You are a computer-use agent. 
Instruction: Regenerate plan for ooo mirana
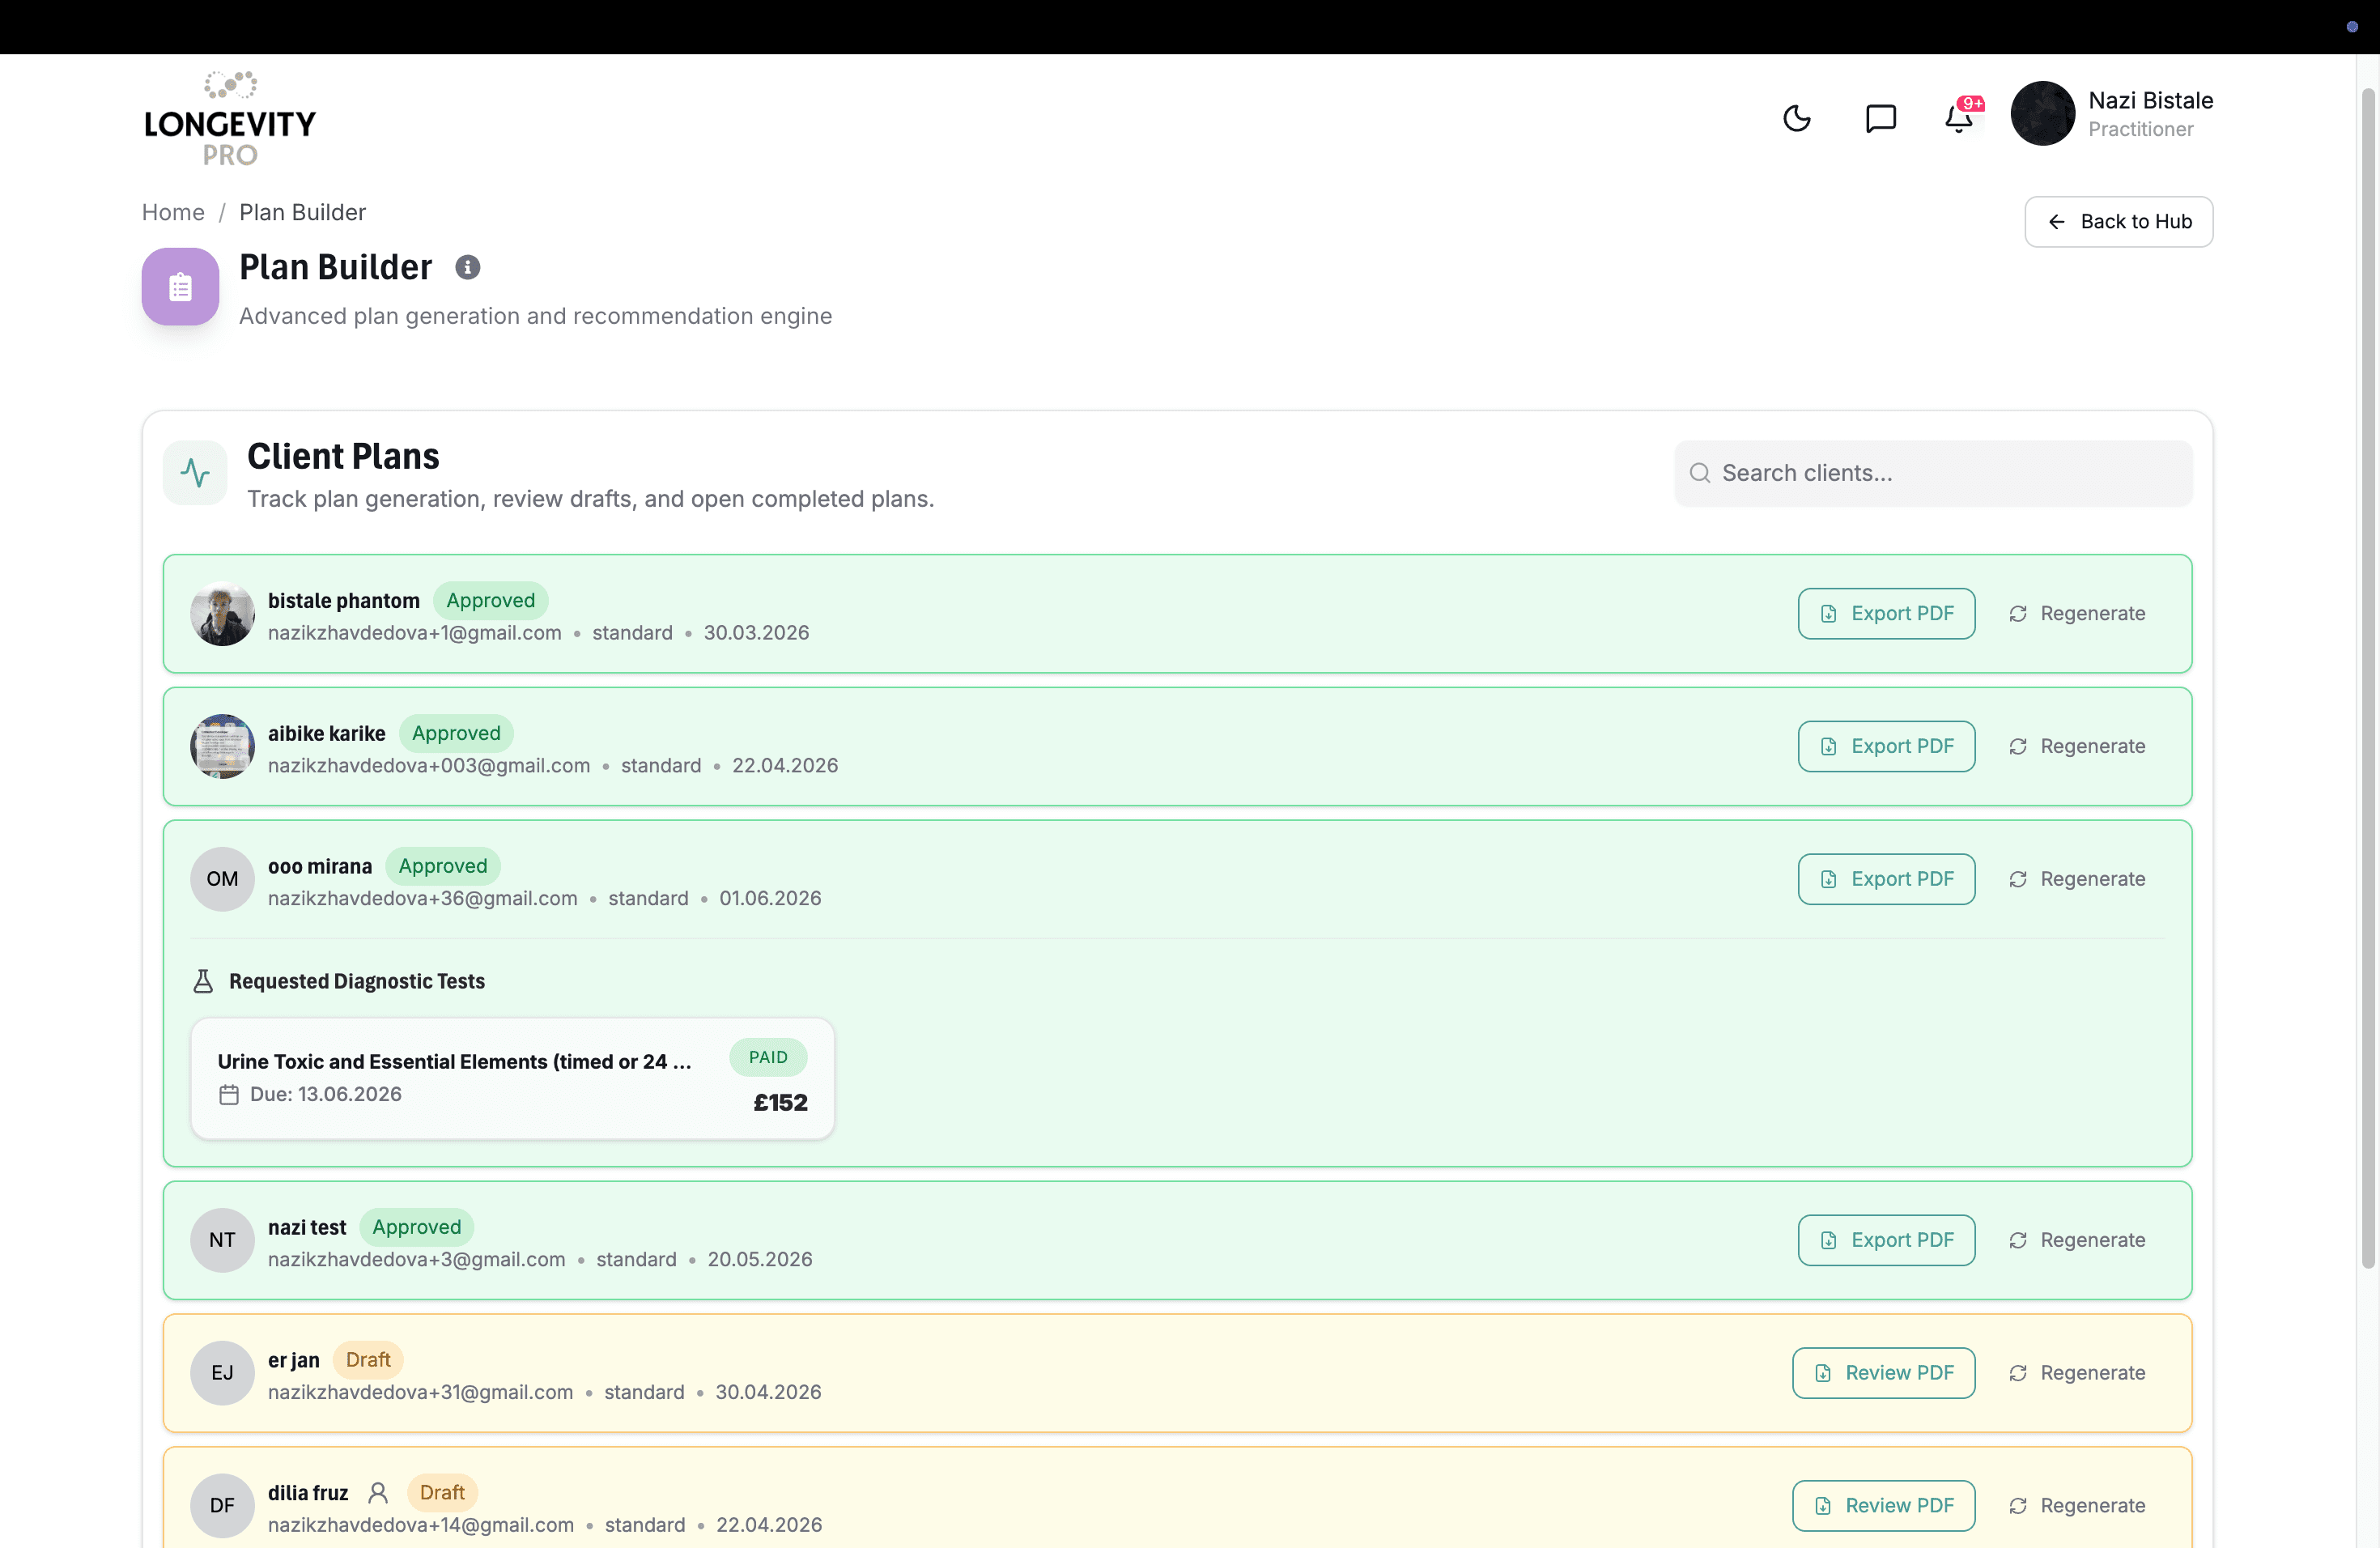[x=2077, y=879]
